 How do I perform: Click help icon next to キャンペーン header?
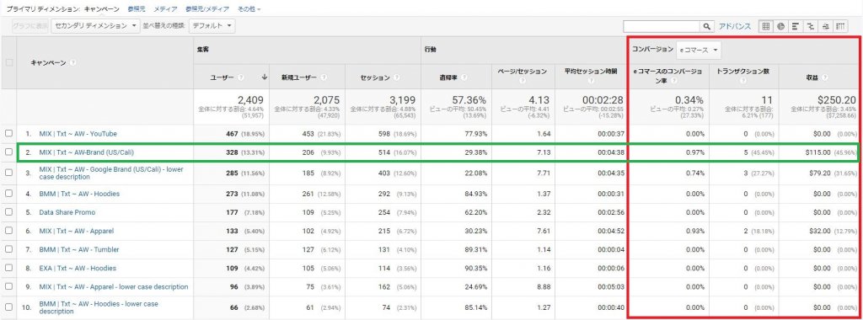pos(72,62)
